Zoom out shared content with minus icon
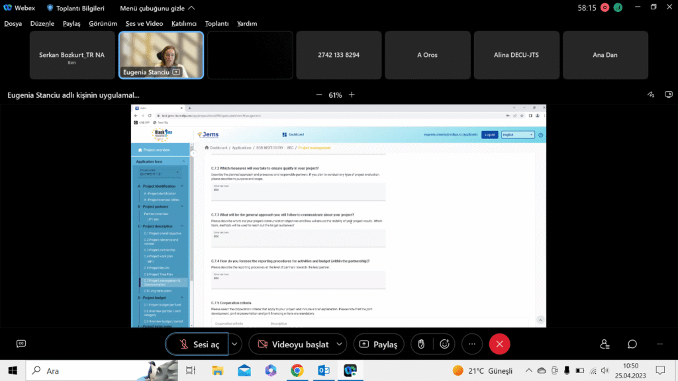The image size is (678, 381). click(x=319, y=95)
